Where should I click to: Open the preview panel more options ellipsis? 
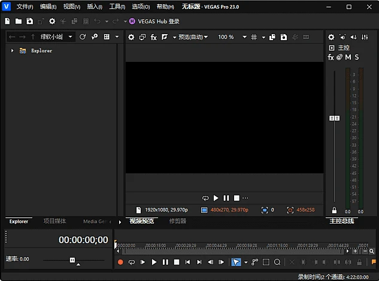point(245,198)
